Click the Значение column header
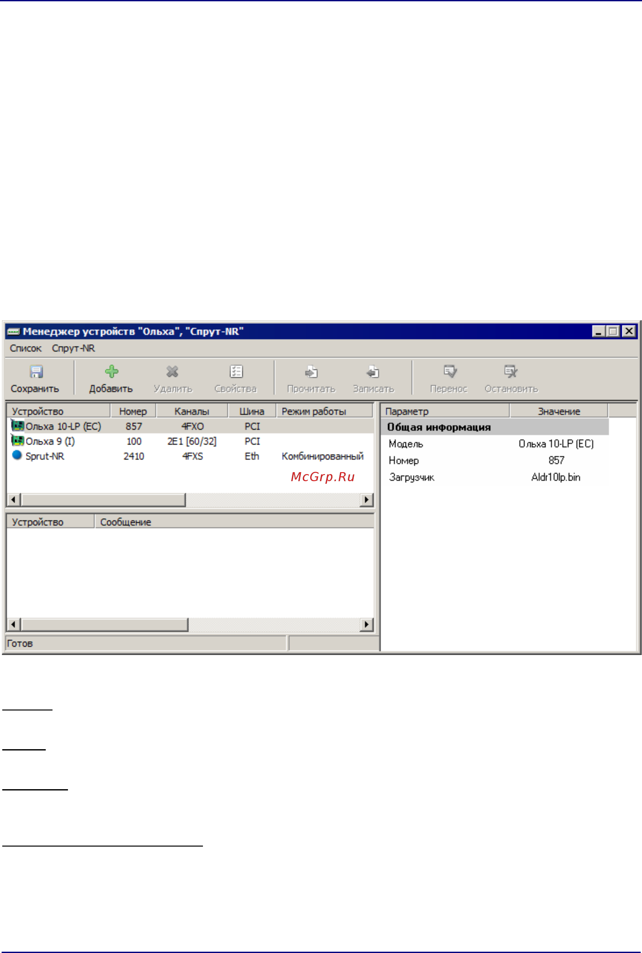 [x=559, y=411]
